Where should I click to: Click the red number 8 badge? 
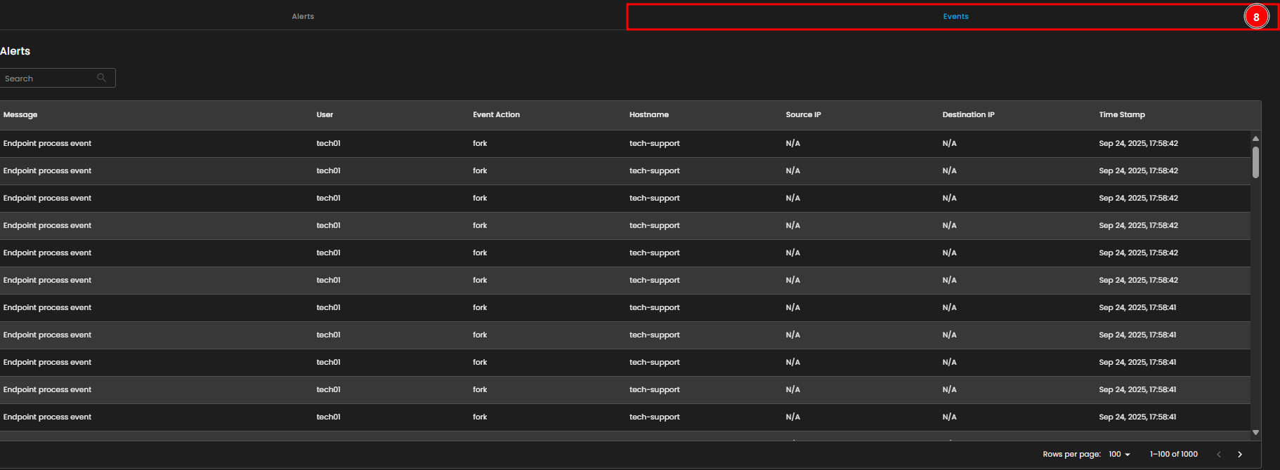tap(1256, 17)
